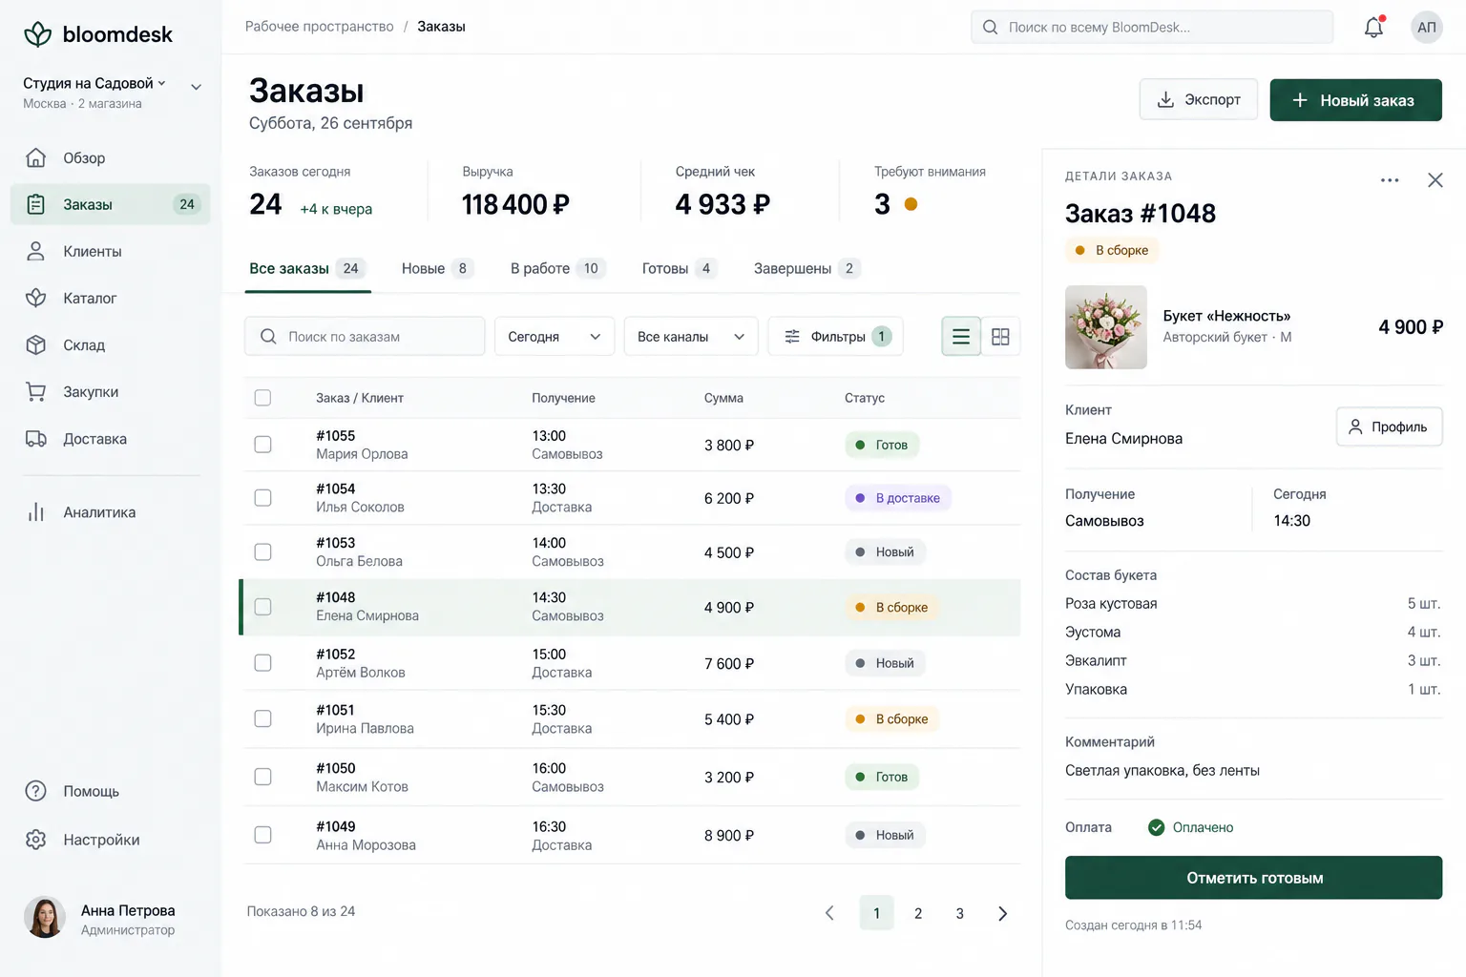Click the Экспорт button
Screen dimensions: 1466x977
(1199, 99)
